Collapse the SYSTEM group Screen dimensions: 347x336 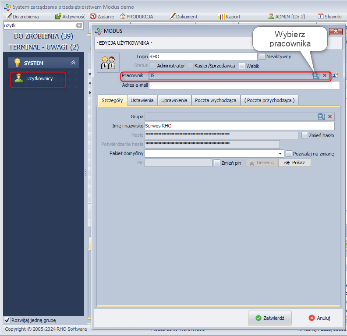pyautogui.click(x=73, y=63)
